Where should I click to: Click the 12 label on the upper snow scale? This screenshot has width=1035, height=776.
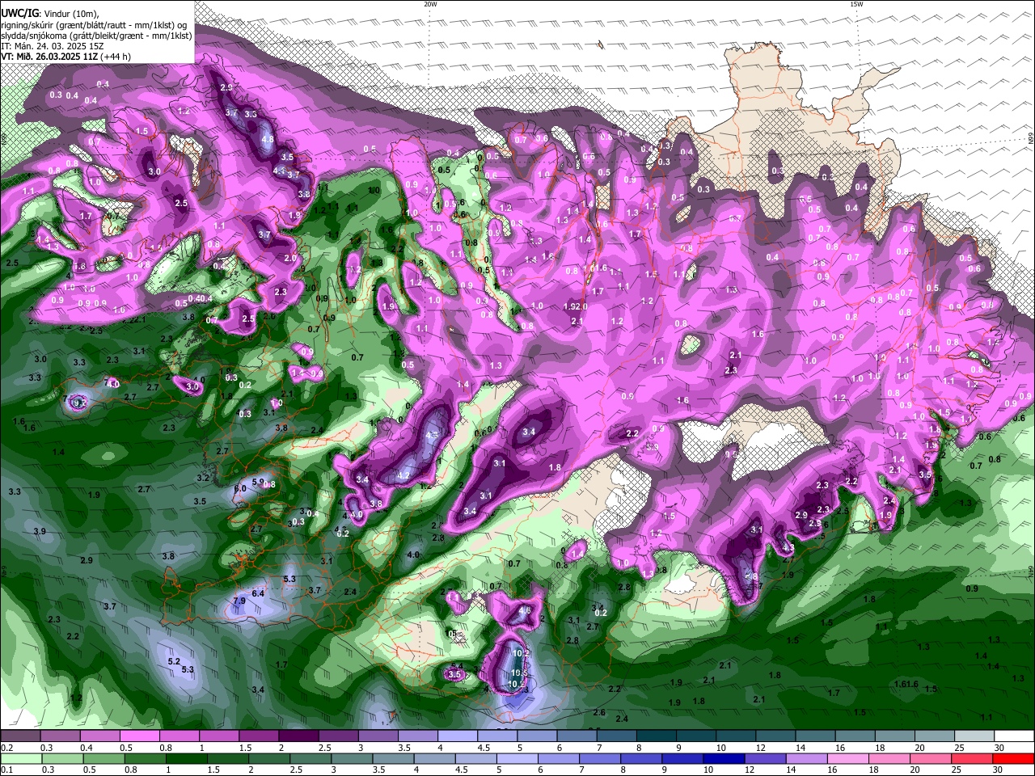coord(760,748)
